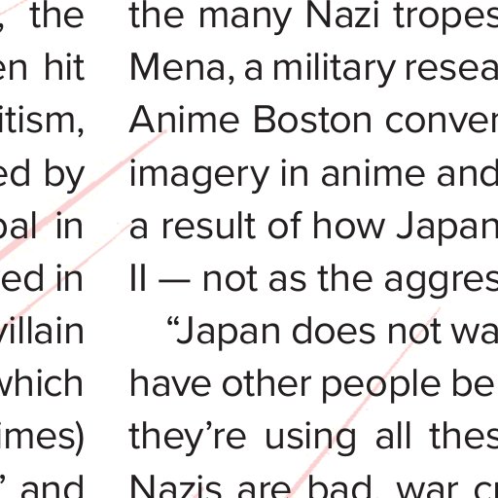Viewport: 498px width, 498px height.
Task: Click the name "Mena" in the text
Action: point(177,68)
